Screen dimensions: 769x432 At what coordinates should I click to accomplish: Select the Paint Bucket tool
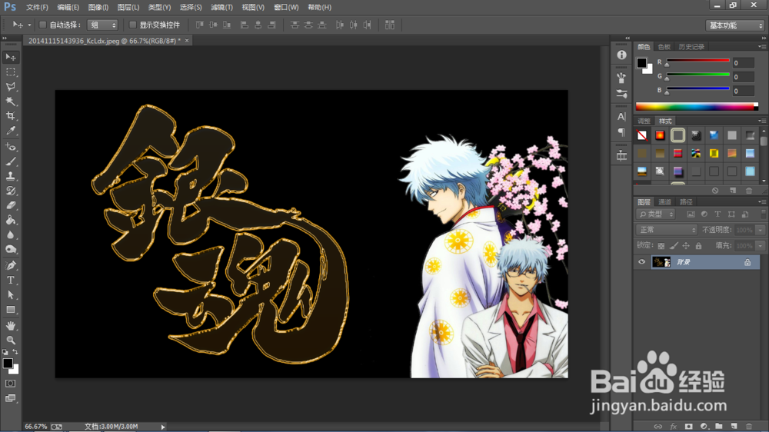pyautogui.click(x=10, y=220)
